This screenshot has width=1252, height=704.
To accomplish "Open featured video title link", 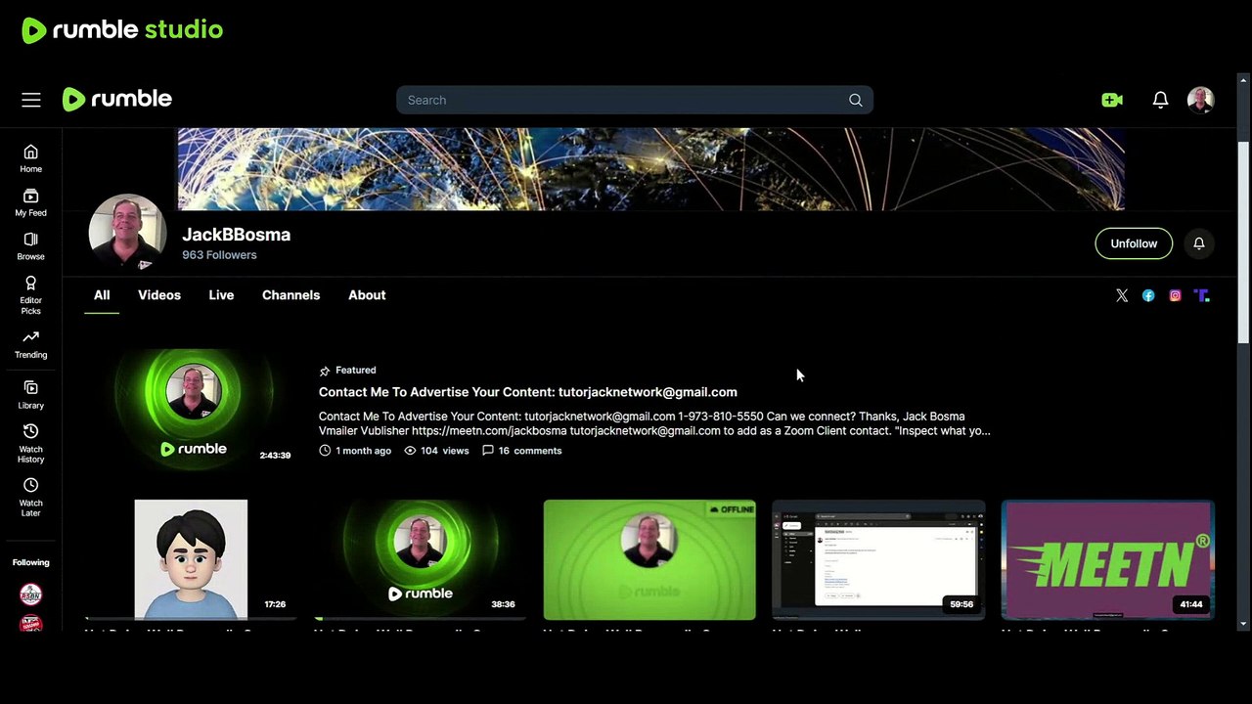I will [528, 392].
